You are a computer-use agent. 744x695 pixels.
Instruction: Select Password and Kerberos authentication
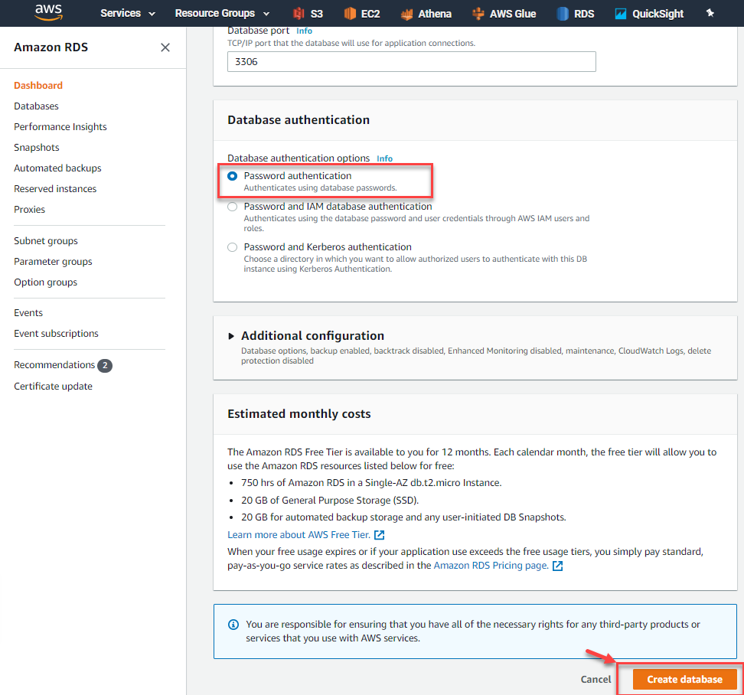coord(232,247)
